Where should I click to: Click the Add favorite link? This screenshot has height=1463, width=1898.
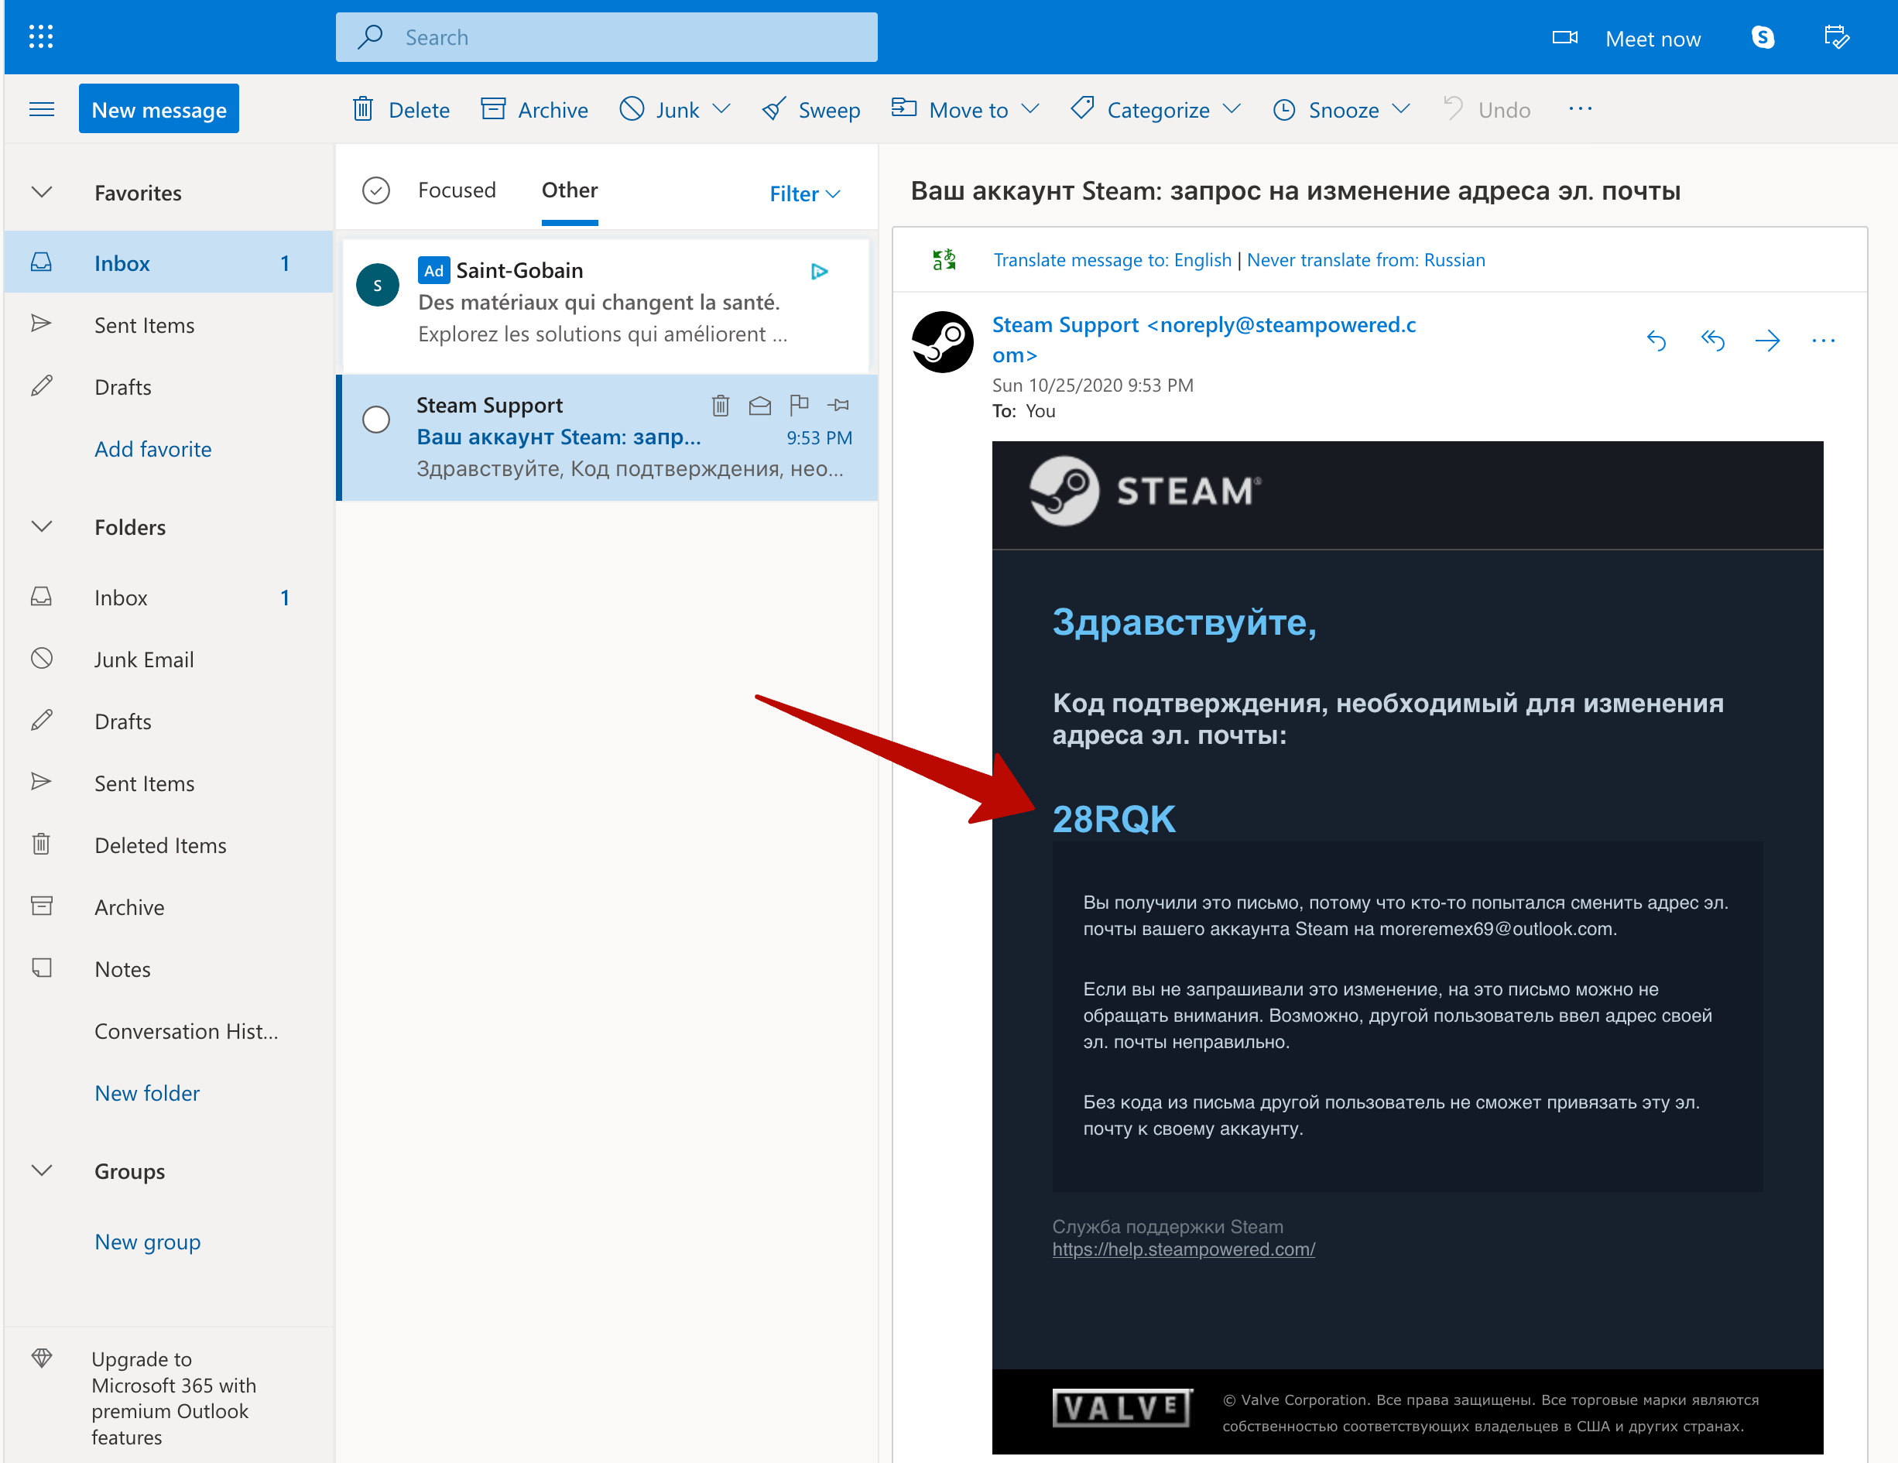[x=153, y=450]
